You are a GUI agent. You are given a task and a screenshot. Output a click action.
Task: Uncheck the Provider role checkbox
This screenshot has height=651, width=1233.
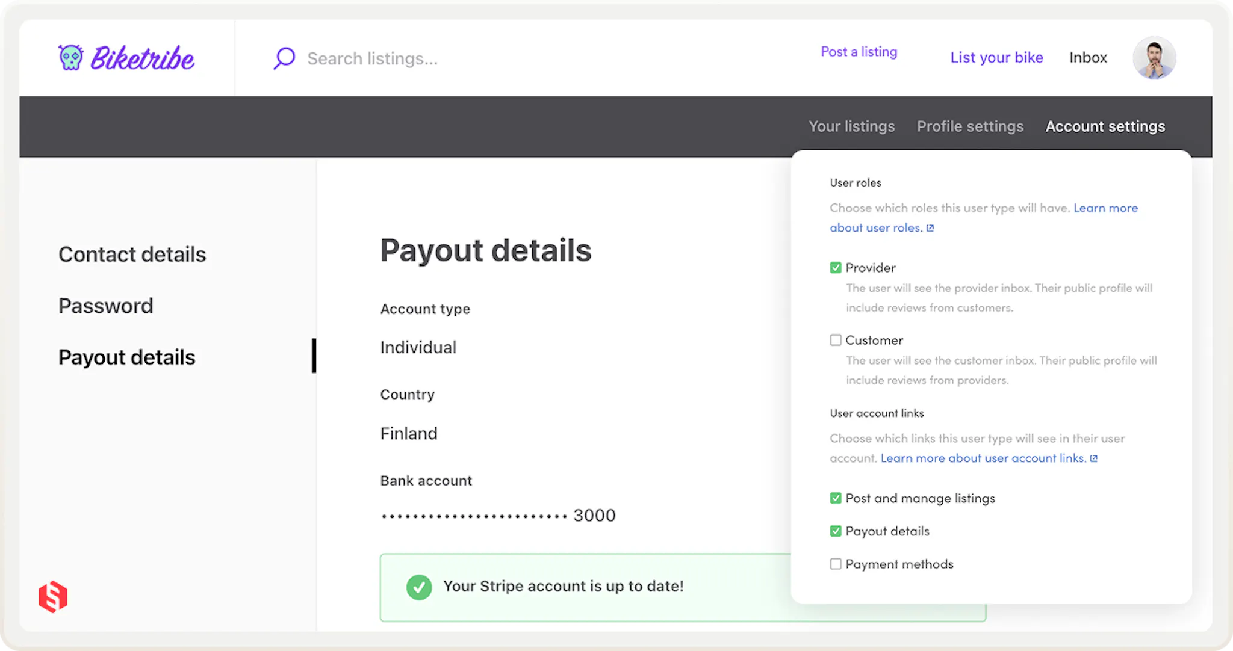[x=836, y=268]
